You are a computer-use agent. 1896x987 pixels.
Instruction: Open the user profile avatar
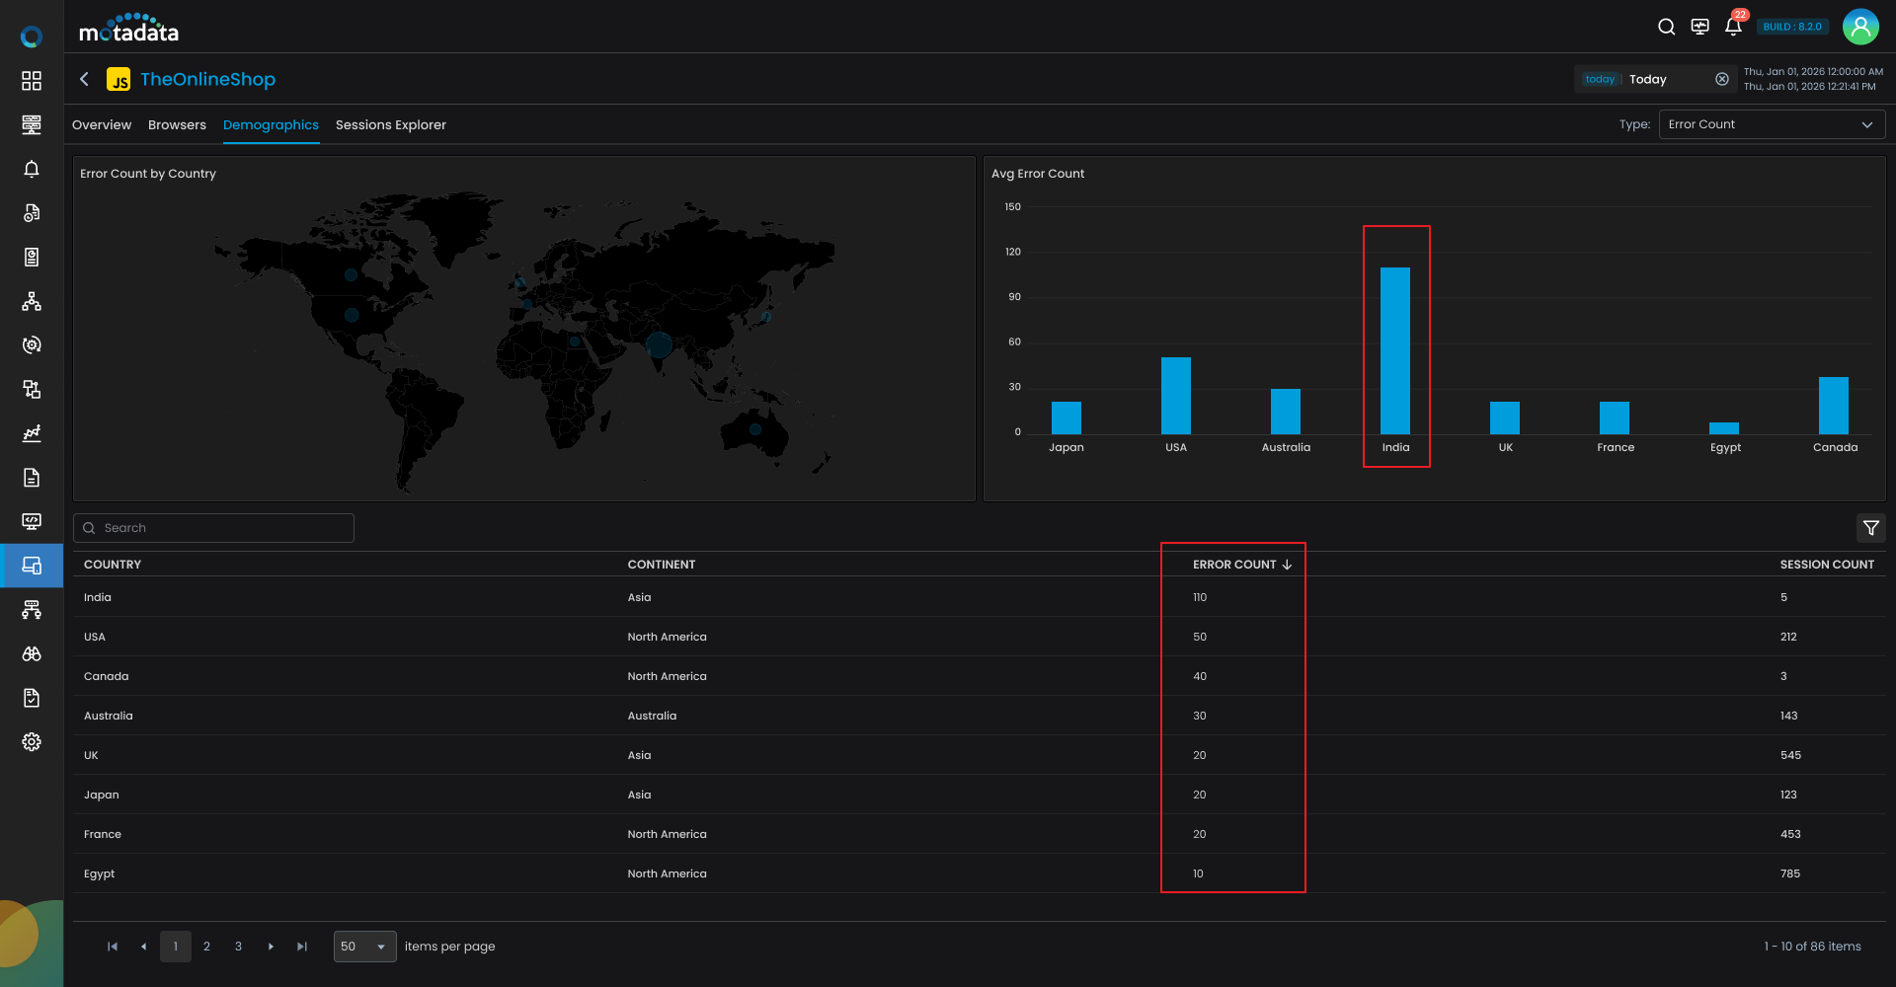click(x=1860, y=27)
